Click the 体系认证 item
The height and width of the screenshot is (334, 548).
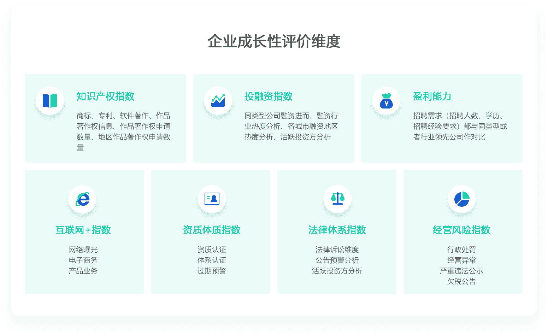point(212,260)
